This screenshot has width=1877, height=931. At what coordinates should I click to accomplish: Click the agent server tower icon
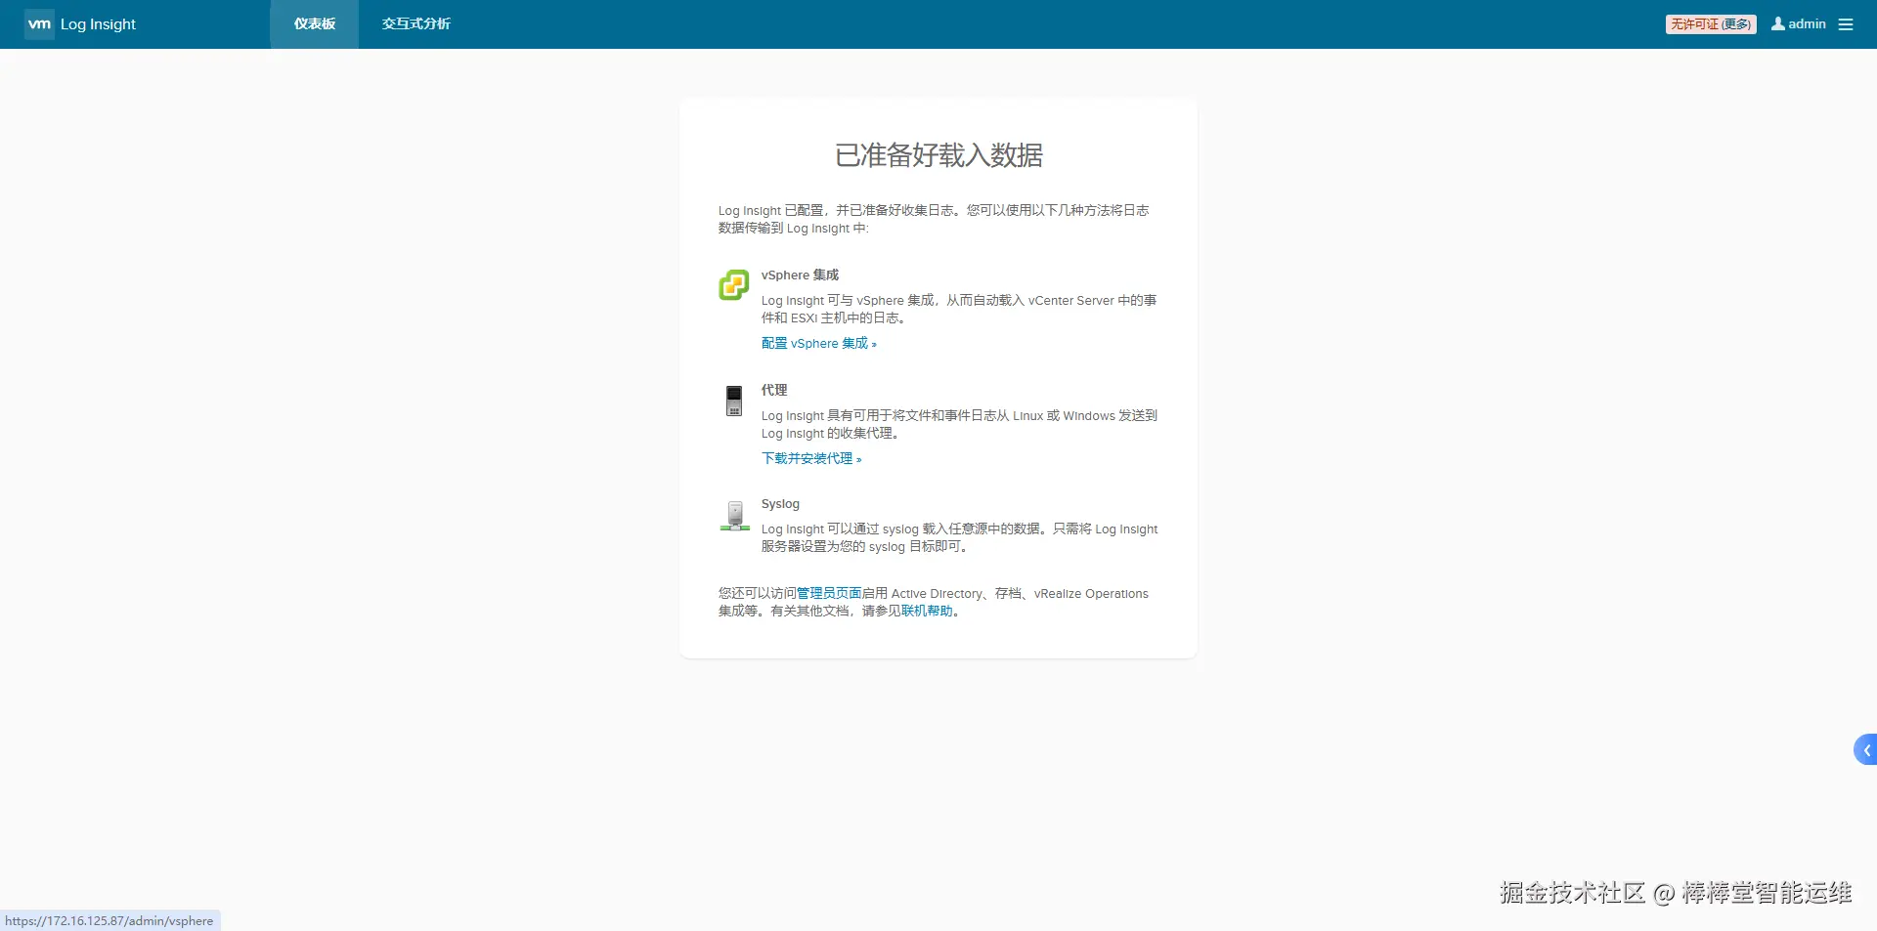[x=734, y=401]
